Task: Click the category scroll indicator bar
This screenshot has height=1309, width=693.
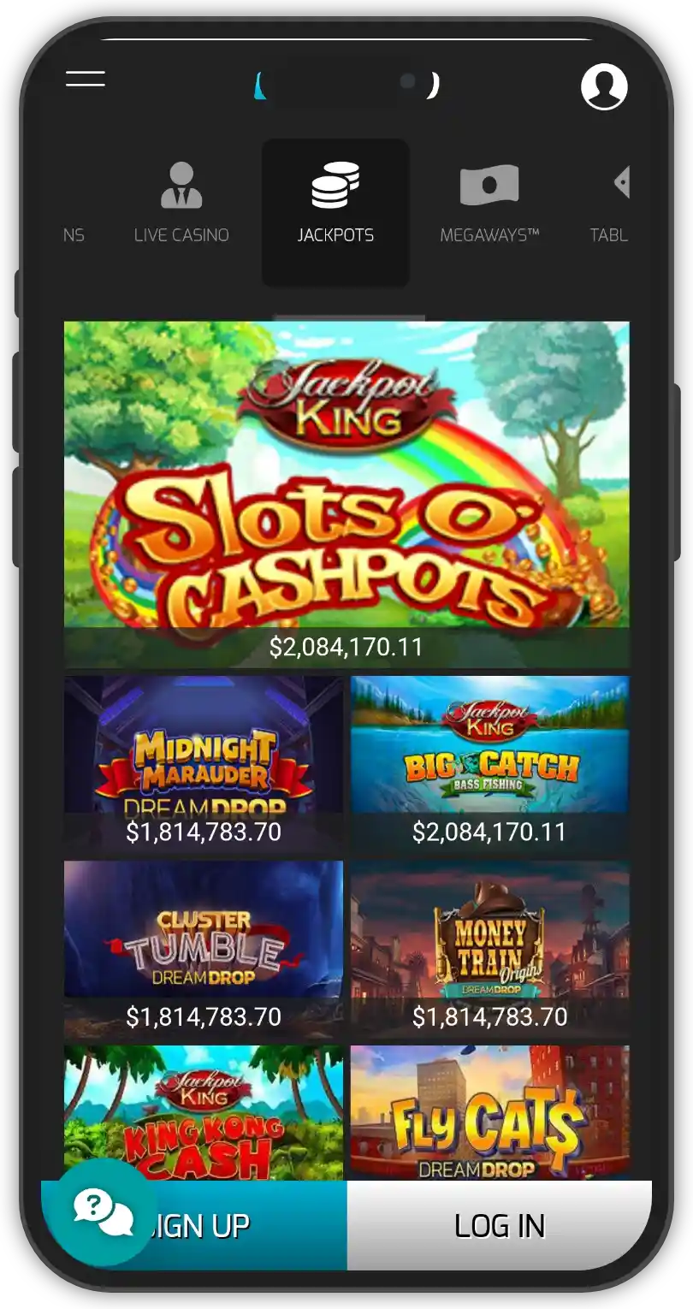Action: (x=348, y=317)
